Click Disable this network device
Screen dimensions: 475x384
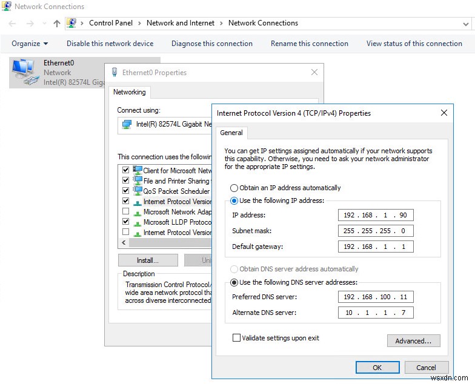110,44
